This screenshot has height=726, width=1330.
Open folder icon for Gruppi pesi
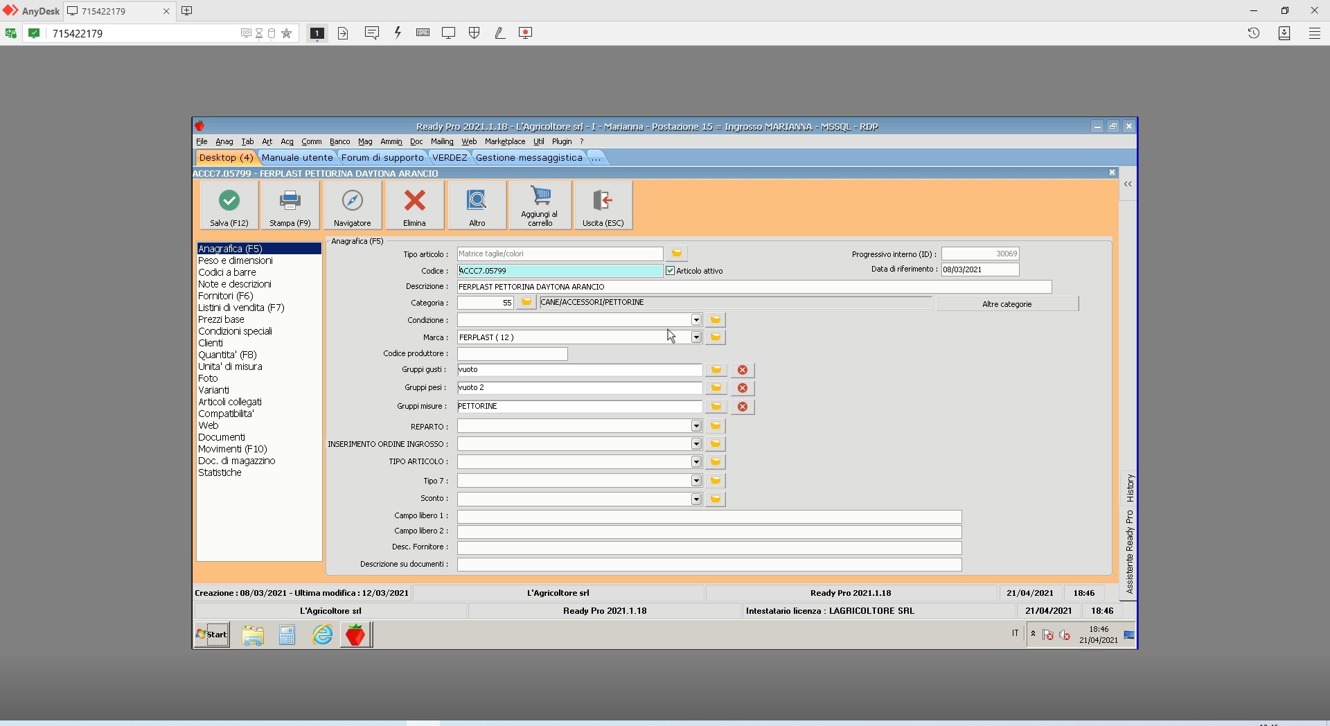point(716,388)
